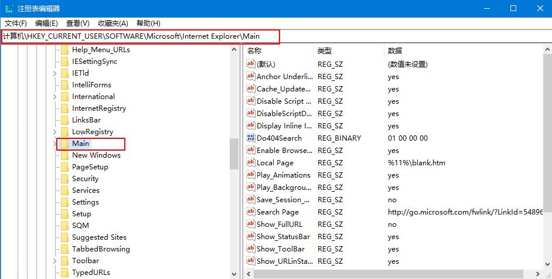Click the Registry Editor title bar icon

(9, 8)
